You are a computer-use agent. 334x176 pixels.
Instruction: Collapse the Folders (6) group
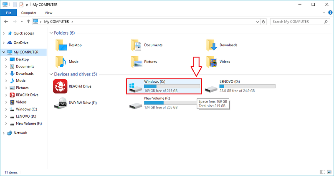coord(51,33)
